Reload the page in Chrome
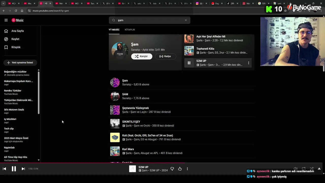The height and width of the screenshot is (183, 325). [16, 11]
